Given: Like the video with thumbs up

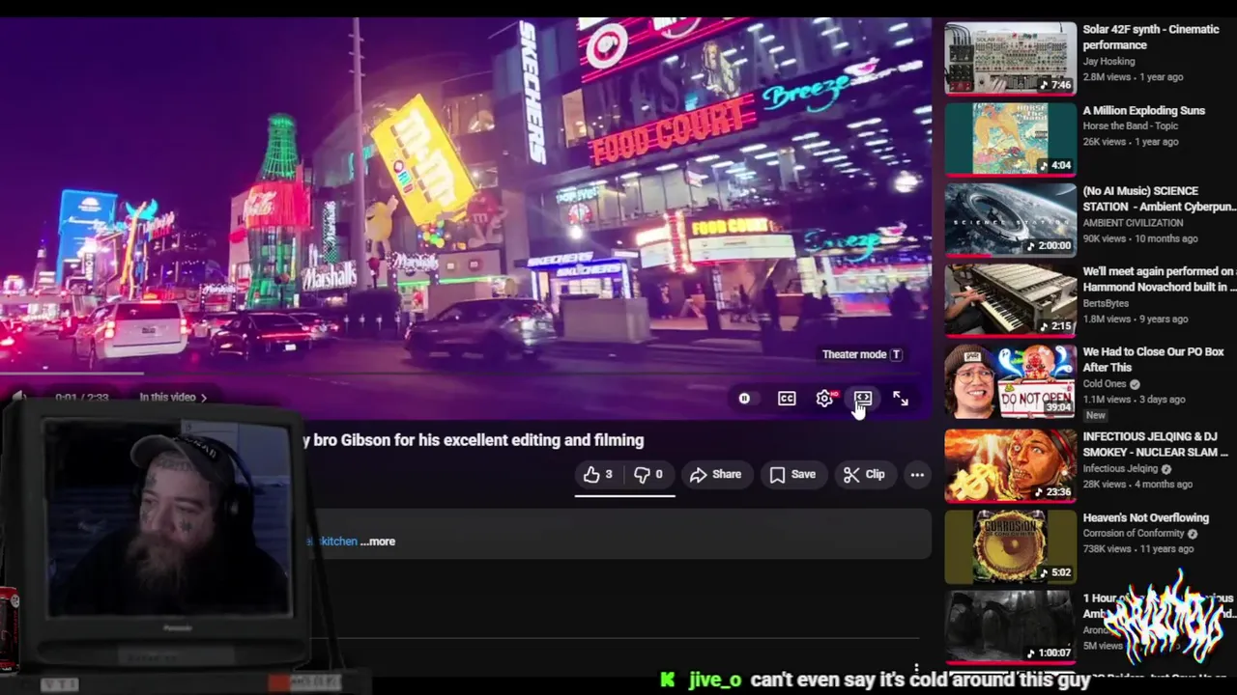Looking at the screenshot, I should (x=598, y=474).
